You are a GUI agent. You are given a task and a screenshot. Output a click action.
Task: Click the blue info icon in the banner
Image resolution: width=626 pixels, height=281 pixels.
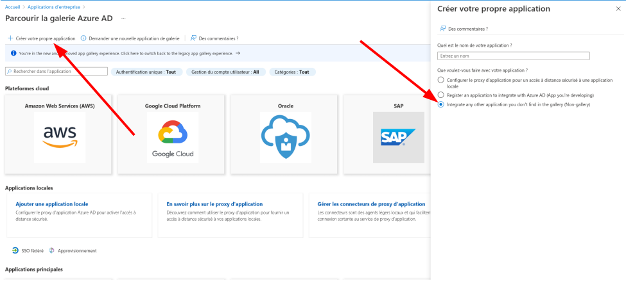coord(13,53)
